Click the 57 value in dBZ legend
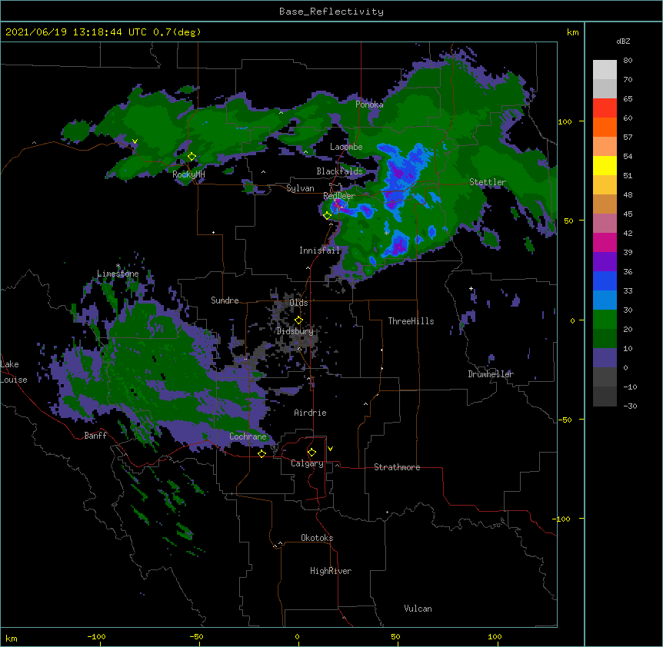 [x=628, y=138]
